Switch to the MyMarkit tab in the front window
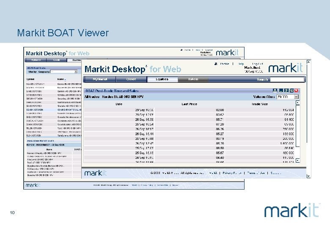Image resolution: width=330 pixels, height=228 pixels. point(100,79)
